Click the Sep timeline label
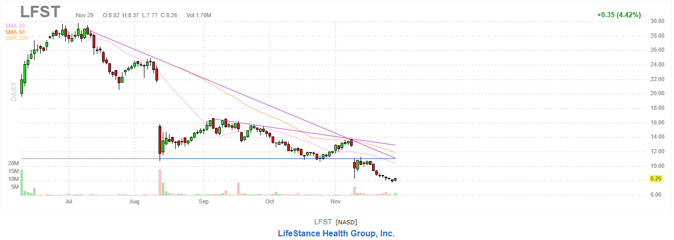Screen dimensions: 674x240 pyautogui.click(x=203, y=201)
